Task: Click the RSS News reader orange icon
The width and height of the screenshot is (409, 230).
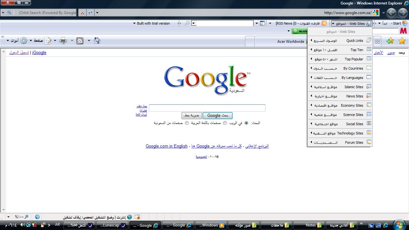Action: [x=324, y=23]
